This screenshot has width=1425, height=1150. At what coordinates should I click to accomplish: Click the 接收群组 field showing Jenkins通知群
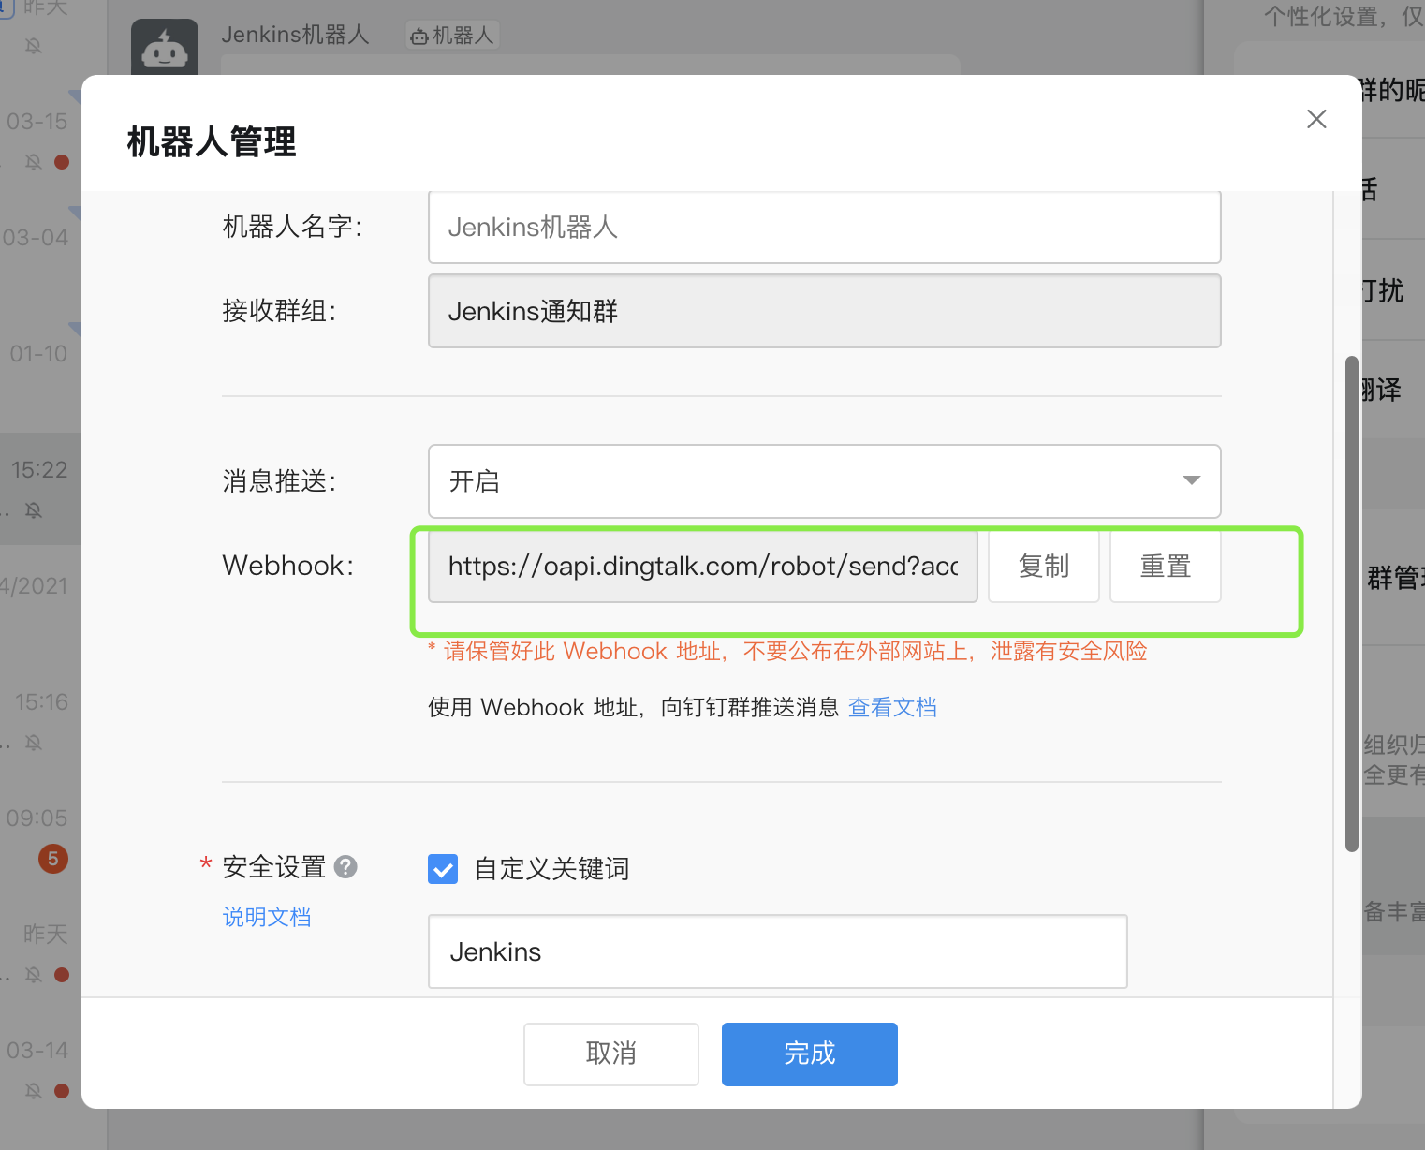click(824, 311)
